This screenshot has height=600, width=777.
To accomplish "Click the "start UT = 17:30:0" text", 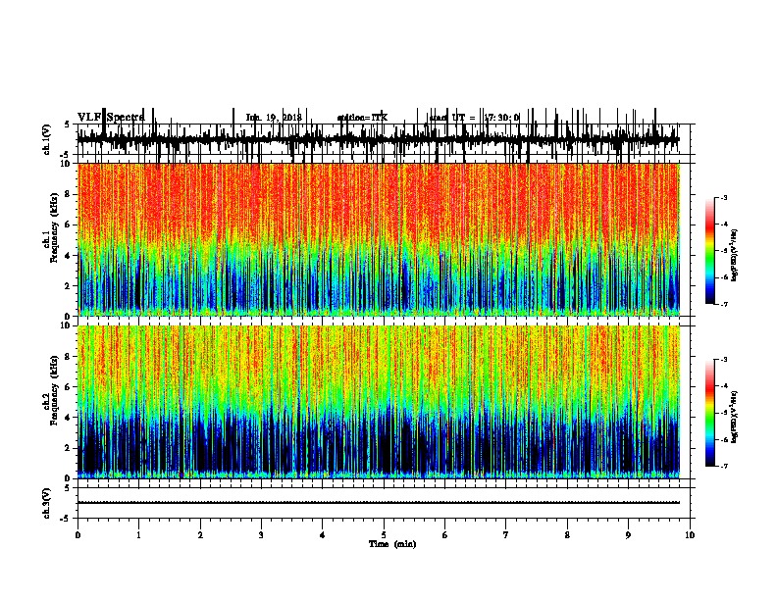I will point(475,118).
